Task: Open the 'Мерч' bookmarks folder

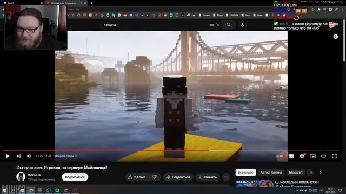Action: 218,15
